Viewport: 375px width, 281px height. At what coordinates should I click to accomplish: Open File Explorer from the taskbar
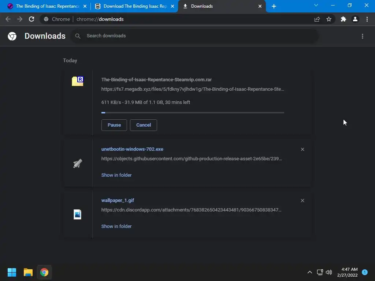click(x=28, y=272)
